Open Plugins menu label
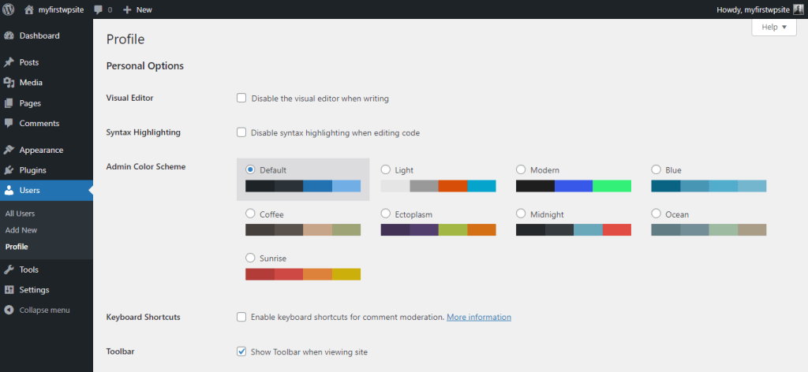 point(33,170)
